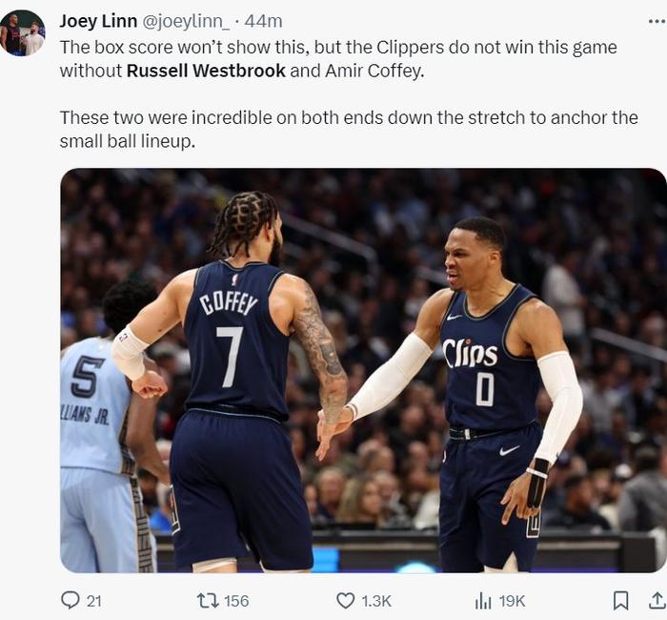Open the share upload icon
667x620 pixels.
(x=657, y=601)
